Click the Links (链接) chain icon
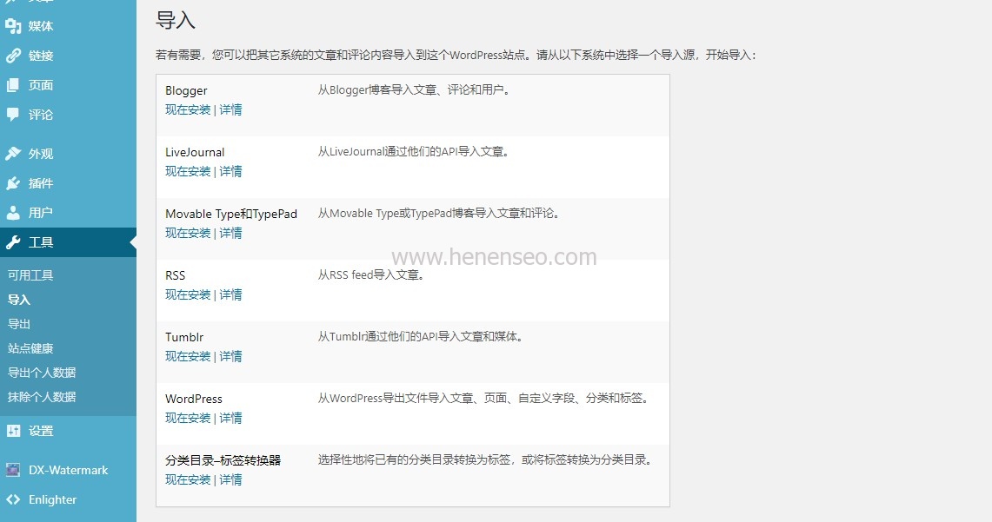Image resolution: width=992 pixels, height=522 pixels. 13,56
